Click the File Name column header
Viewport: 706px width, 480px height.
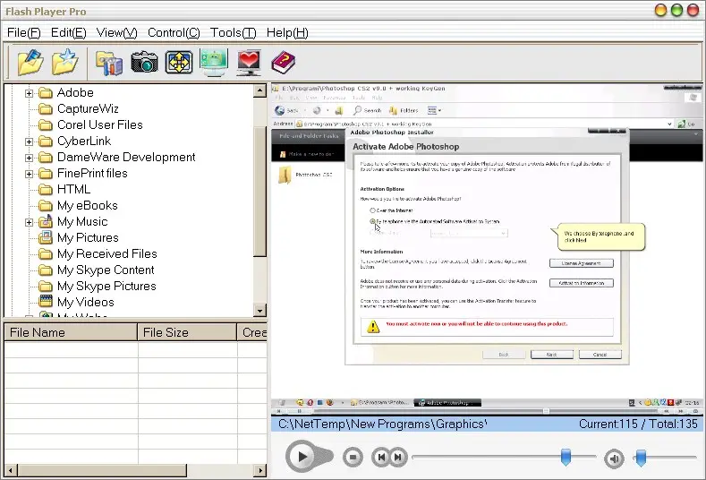(x=71, y=332)
